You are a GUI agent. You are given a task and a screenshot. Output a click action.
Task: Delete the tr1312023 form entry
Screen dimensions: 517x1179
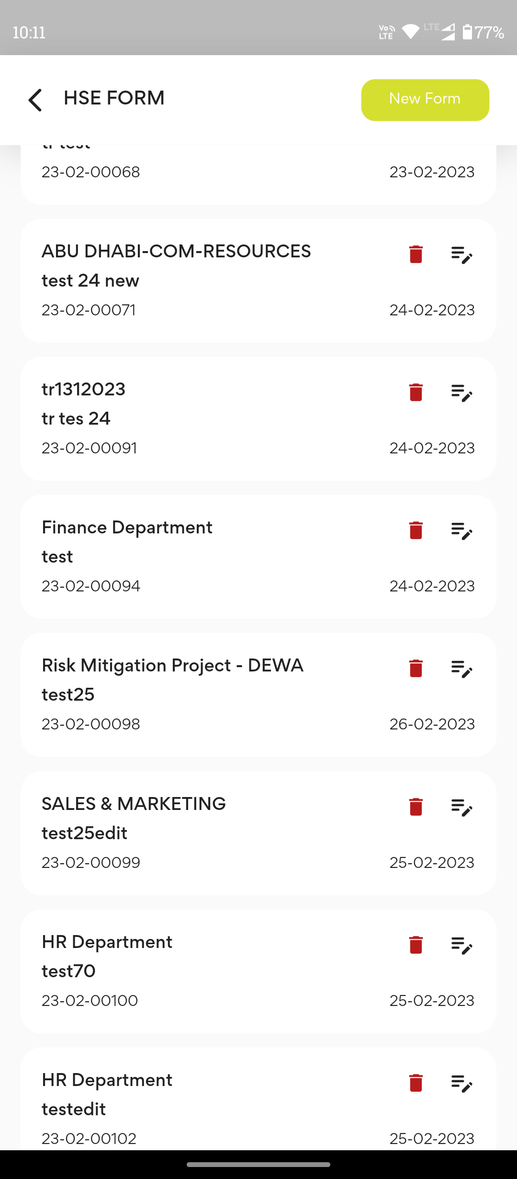pyautogui.click(x=416, y=393)
